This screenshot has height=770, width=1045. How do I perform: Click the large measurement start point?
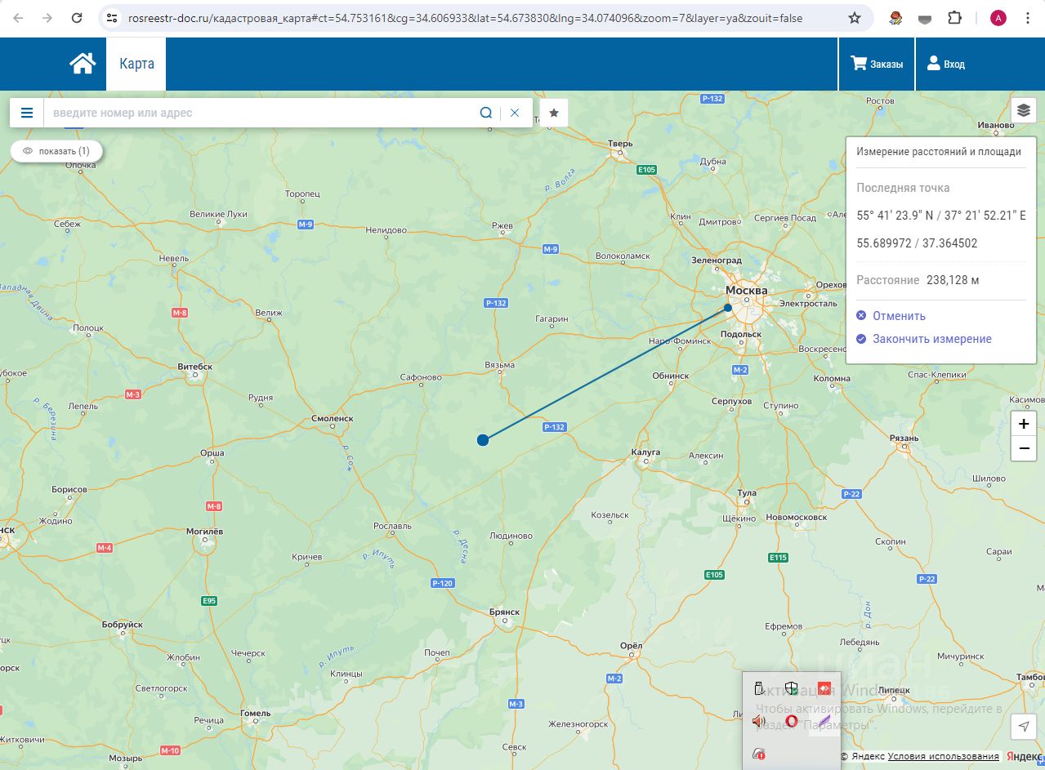point(483,440)
